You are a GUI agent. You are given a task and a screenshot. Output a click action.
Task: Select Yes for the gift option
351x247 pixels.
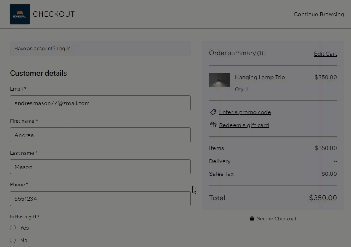[13, 228]
